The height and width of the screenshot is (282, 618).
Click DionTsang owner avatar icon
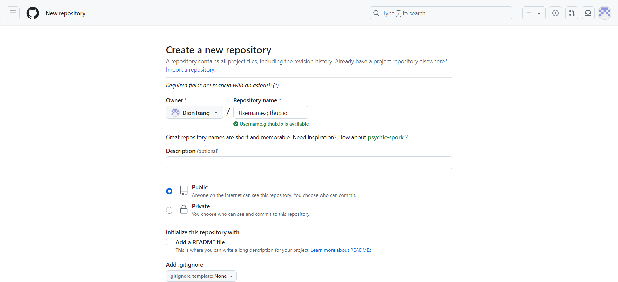[x=175, y=113]
